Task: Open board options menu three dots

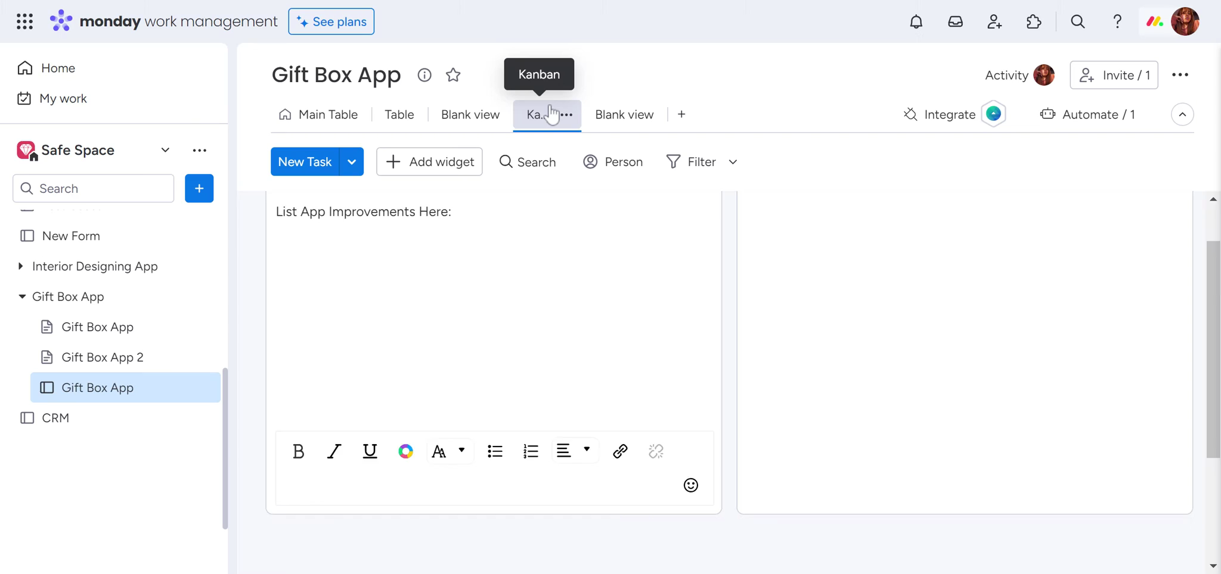Action: [x=1180, y=75]
